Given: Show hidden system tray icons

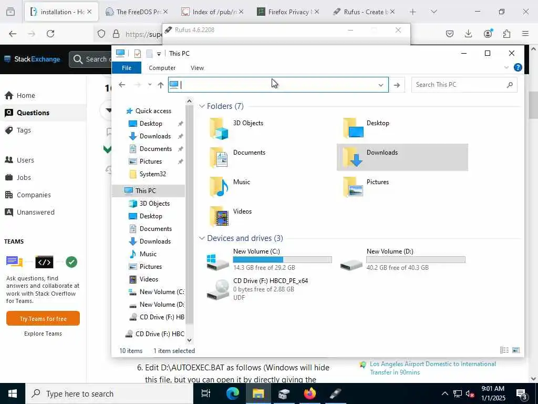Looking at the screenshot, I should point(444,393).
